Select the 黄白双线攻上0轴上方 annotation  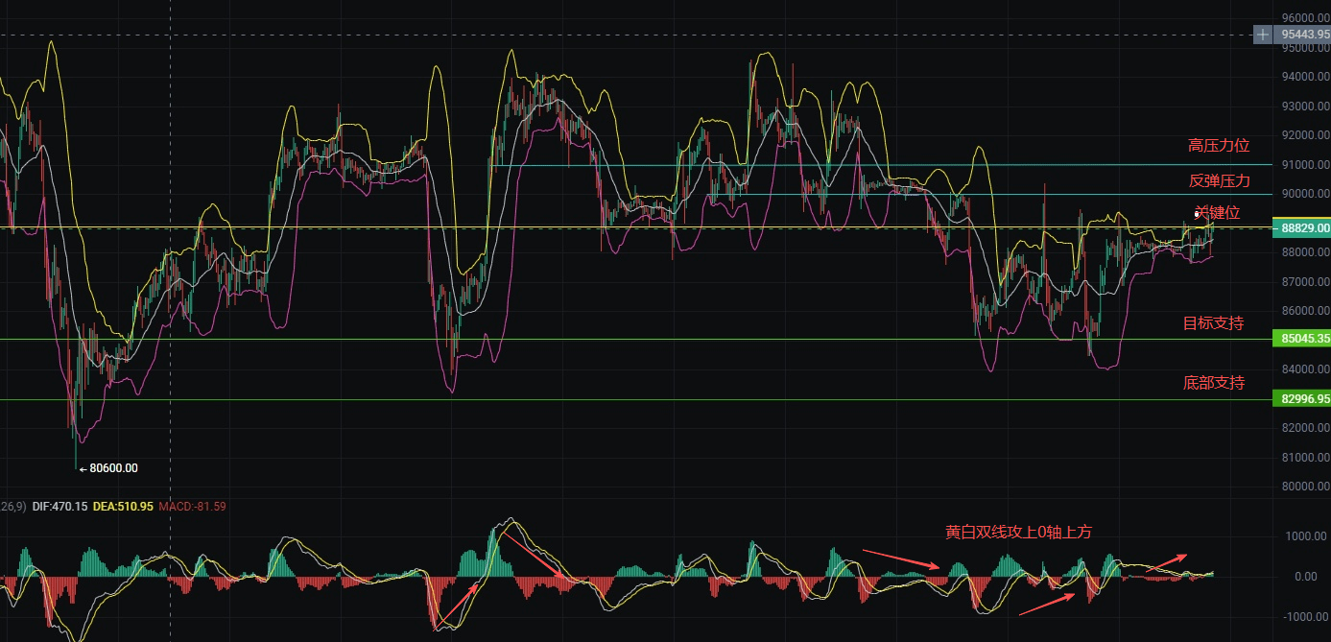click(1018, 532)
